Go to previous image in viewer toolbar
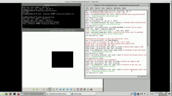The image size is (172, 96). 34,90
